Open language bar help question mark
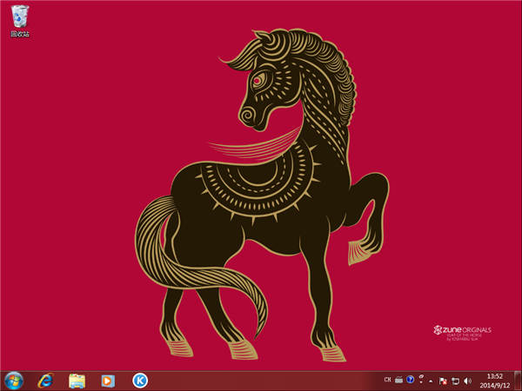This screenshot has width=522, height=391. pos(410,381)
